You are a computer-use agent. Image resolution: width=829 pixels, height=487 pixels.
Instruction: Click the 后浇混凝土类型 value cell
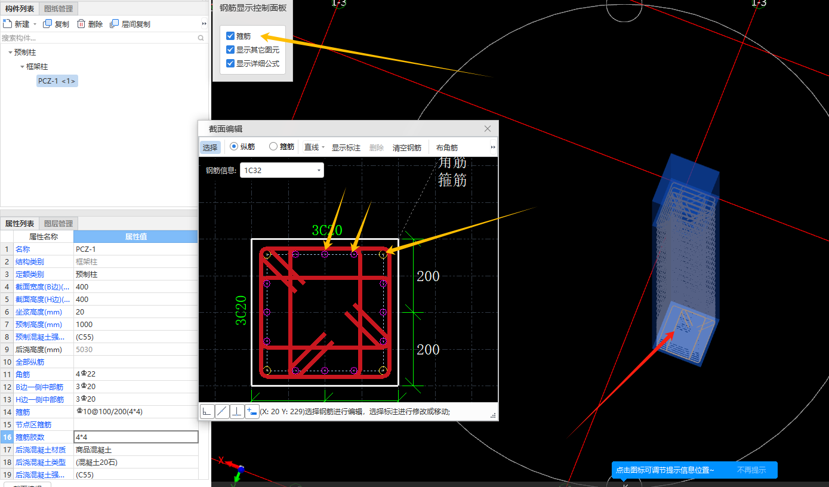click(135, 462)
